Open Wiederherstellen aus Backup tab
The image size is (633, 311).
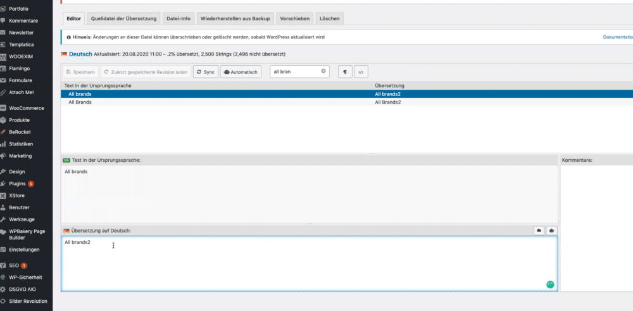coord(235,18)
